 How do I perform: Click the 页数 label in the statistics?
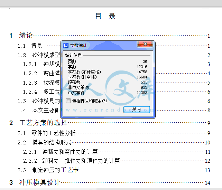tap(72, 61)
